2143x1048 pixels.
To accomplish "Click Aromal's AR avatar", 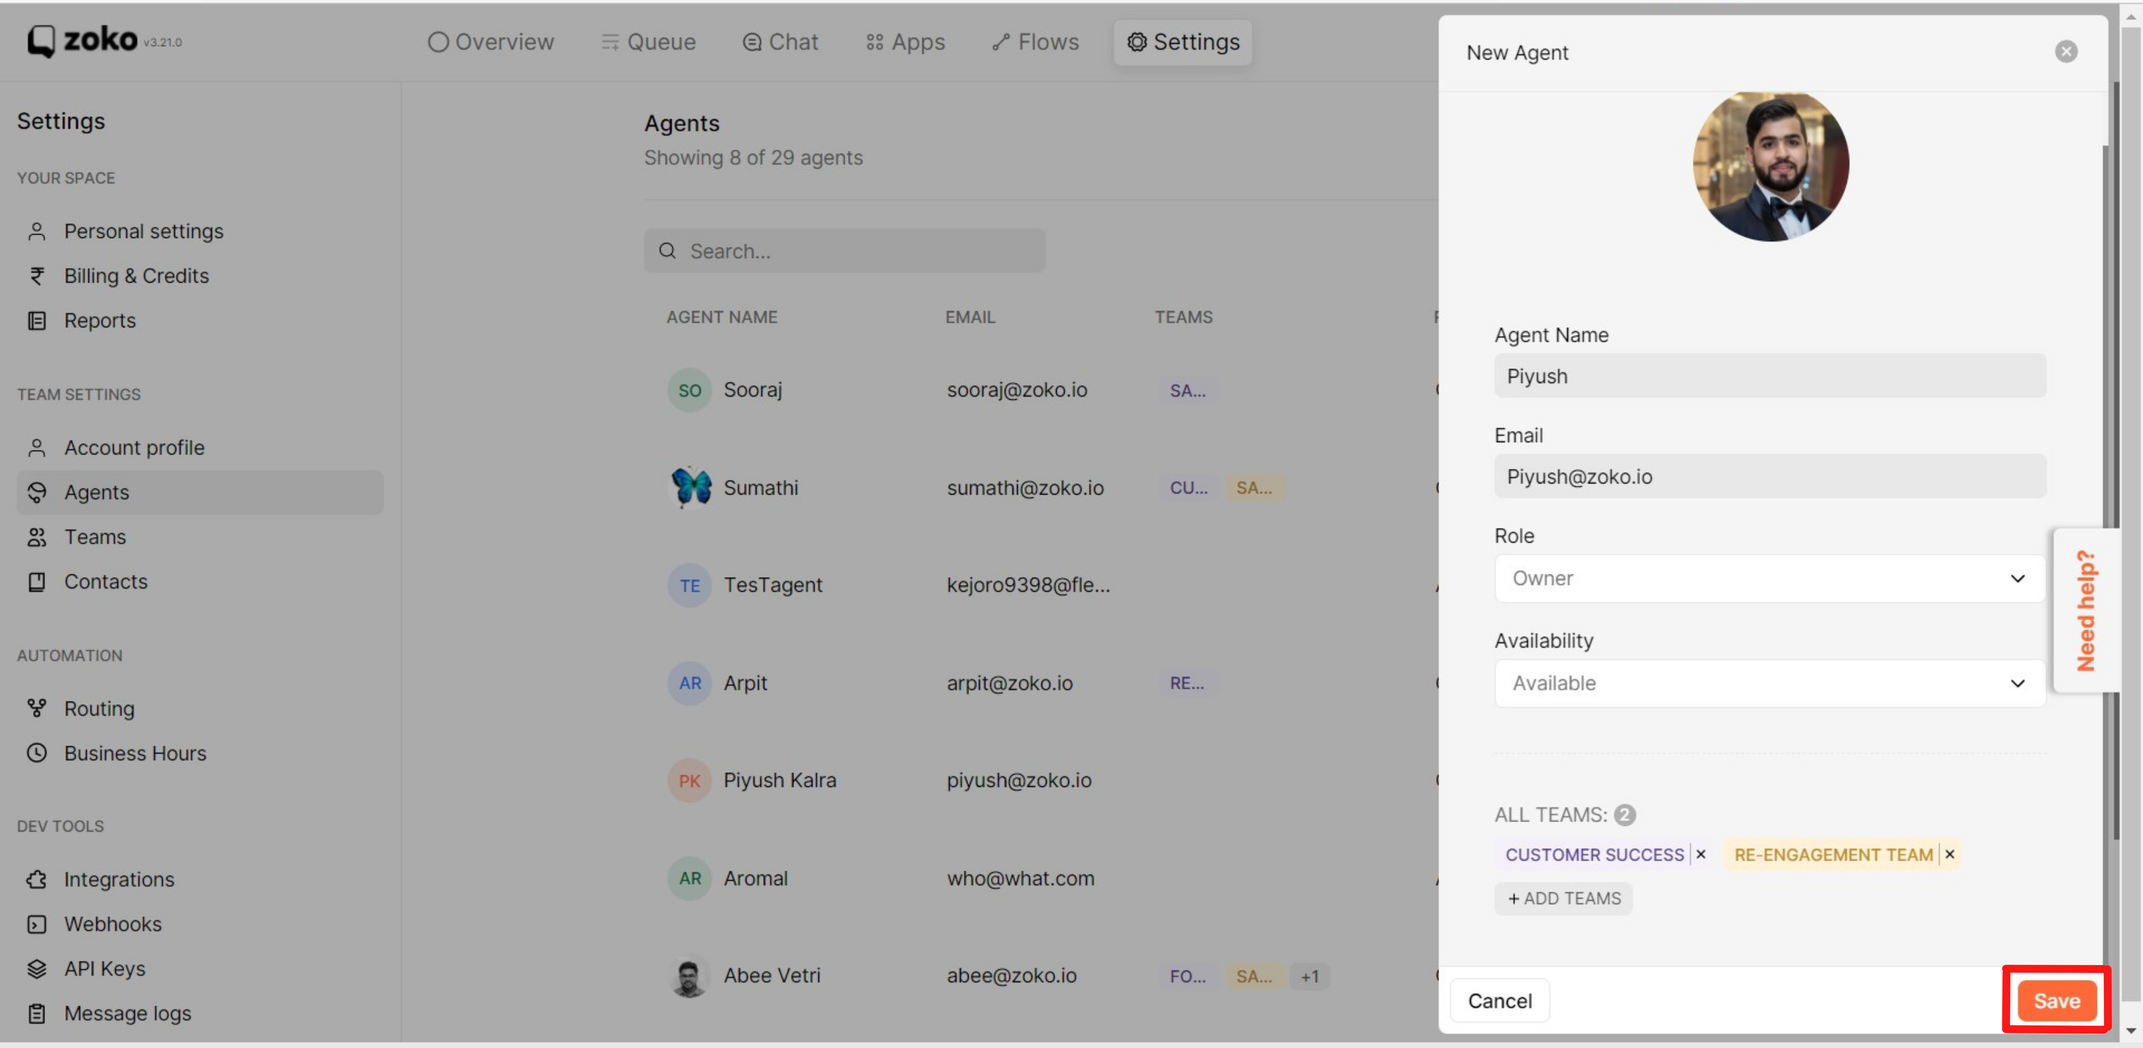I will tap(689, 878).
